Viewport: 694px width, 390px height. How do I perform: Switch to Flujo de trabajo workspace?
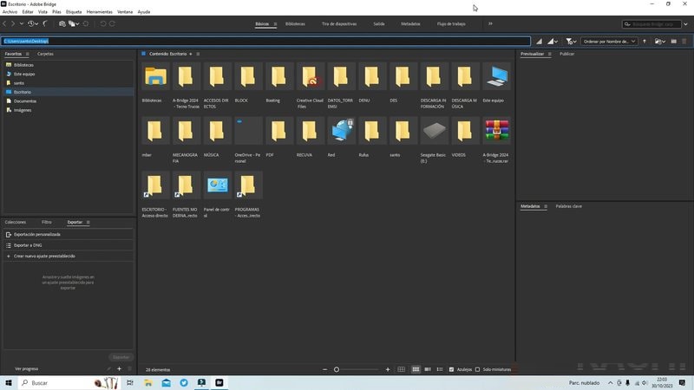(x=451, y=24)
